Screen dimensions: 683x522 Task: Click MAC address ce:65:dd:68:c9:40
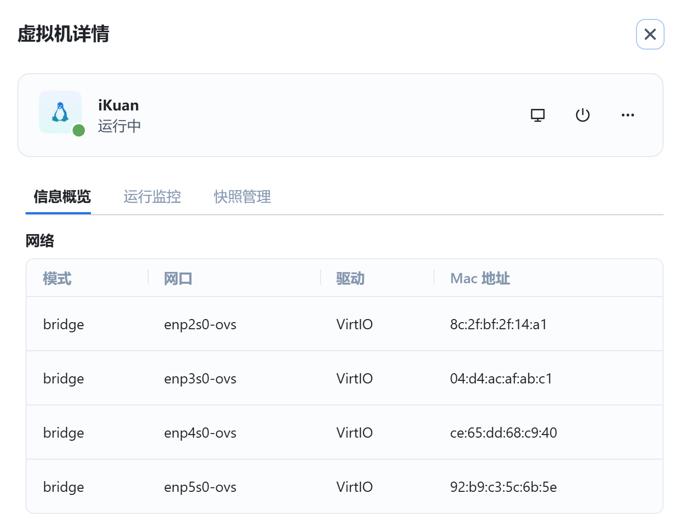point(504,433)
